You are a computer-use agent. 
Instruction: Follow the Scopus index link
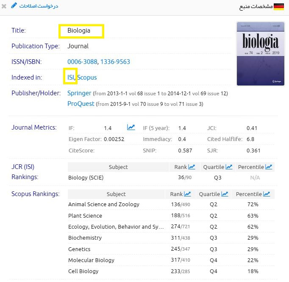click(87, 77)
